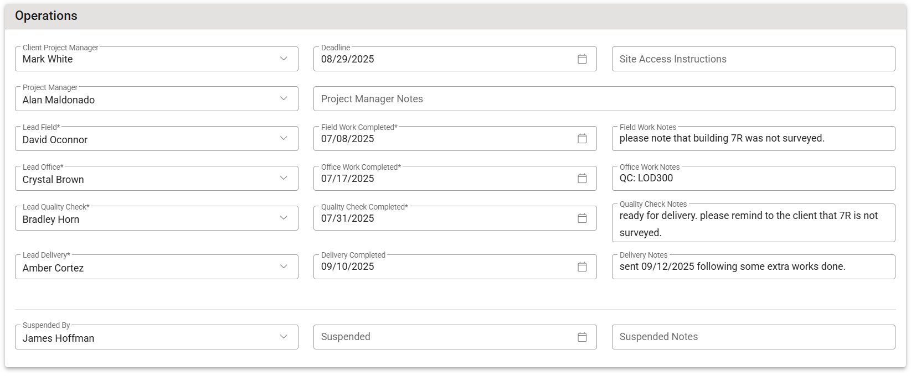Open the Project Manager dropdown
This screenshot has height=376, width=911.
tap(284, 99)
